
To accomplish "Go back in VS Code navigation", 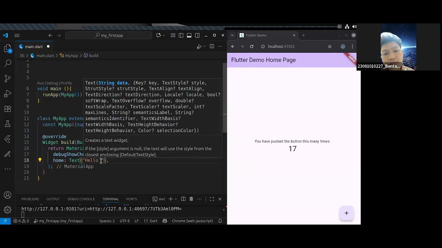I will pos(50,35).
